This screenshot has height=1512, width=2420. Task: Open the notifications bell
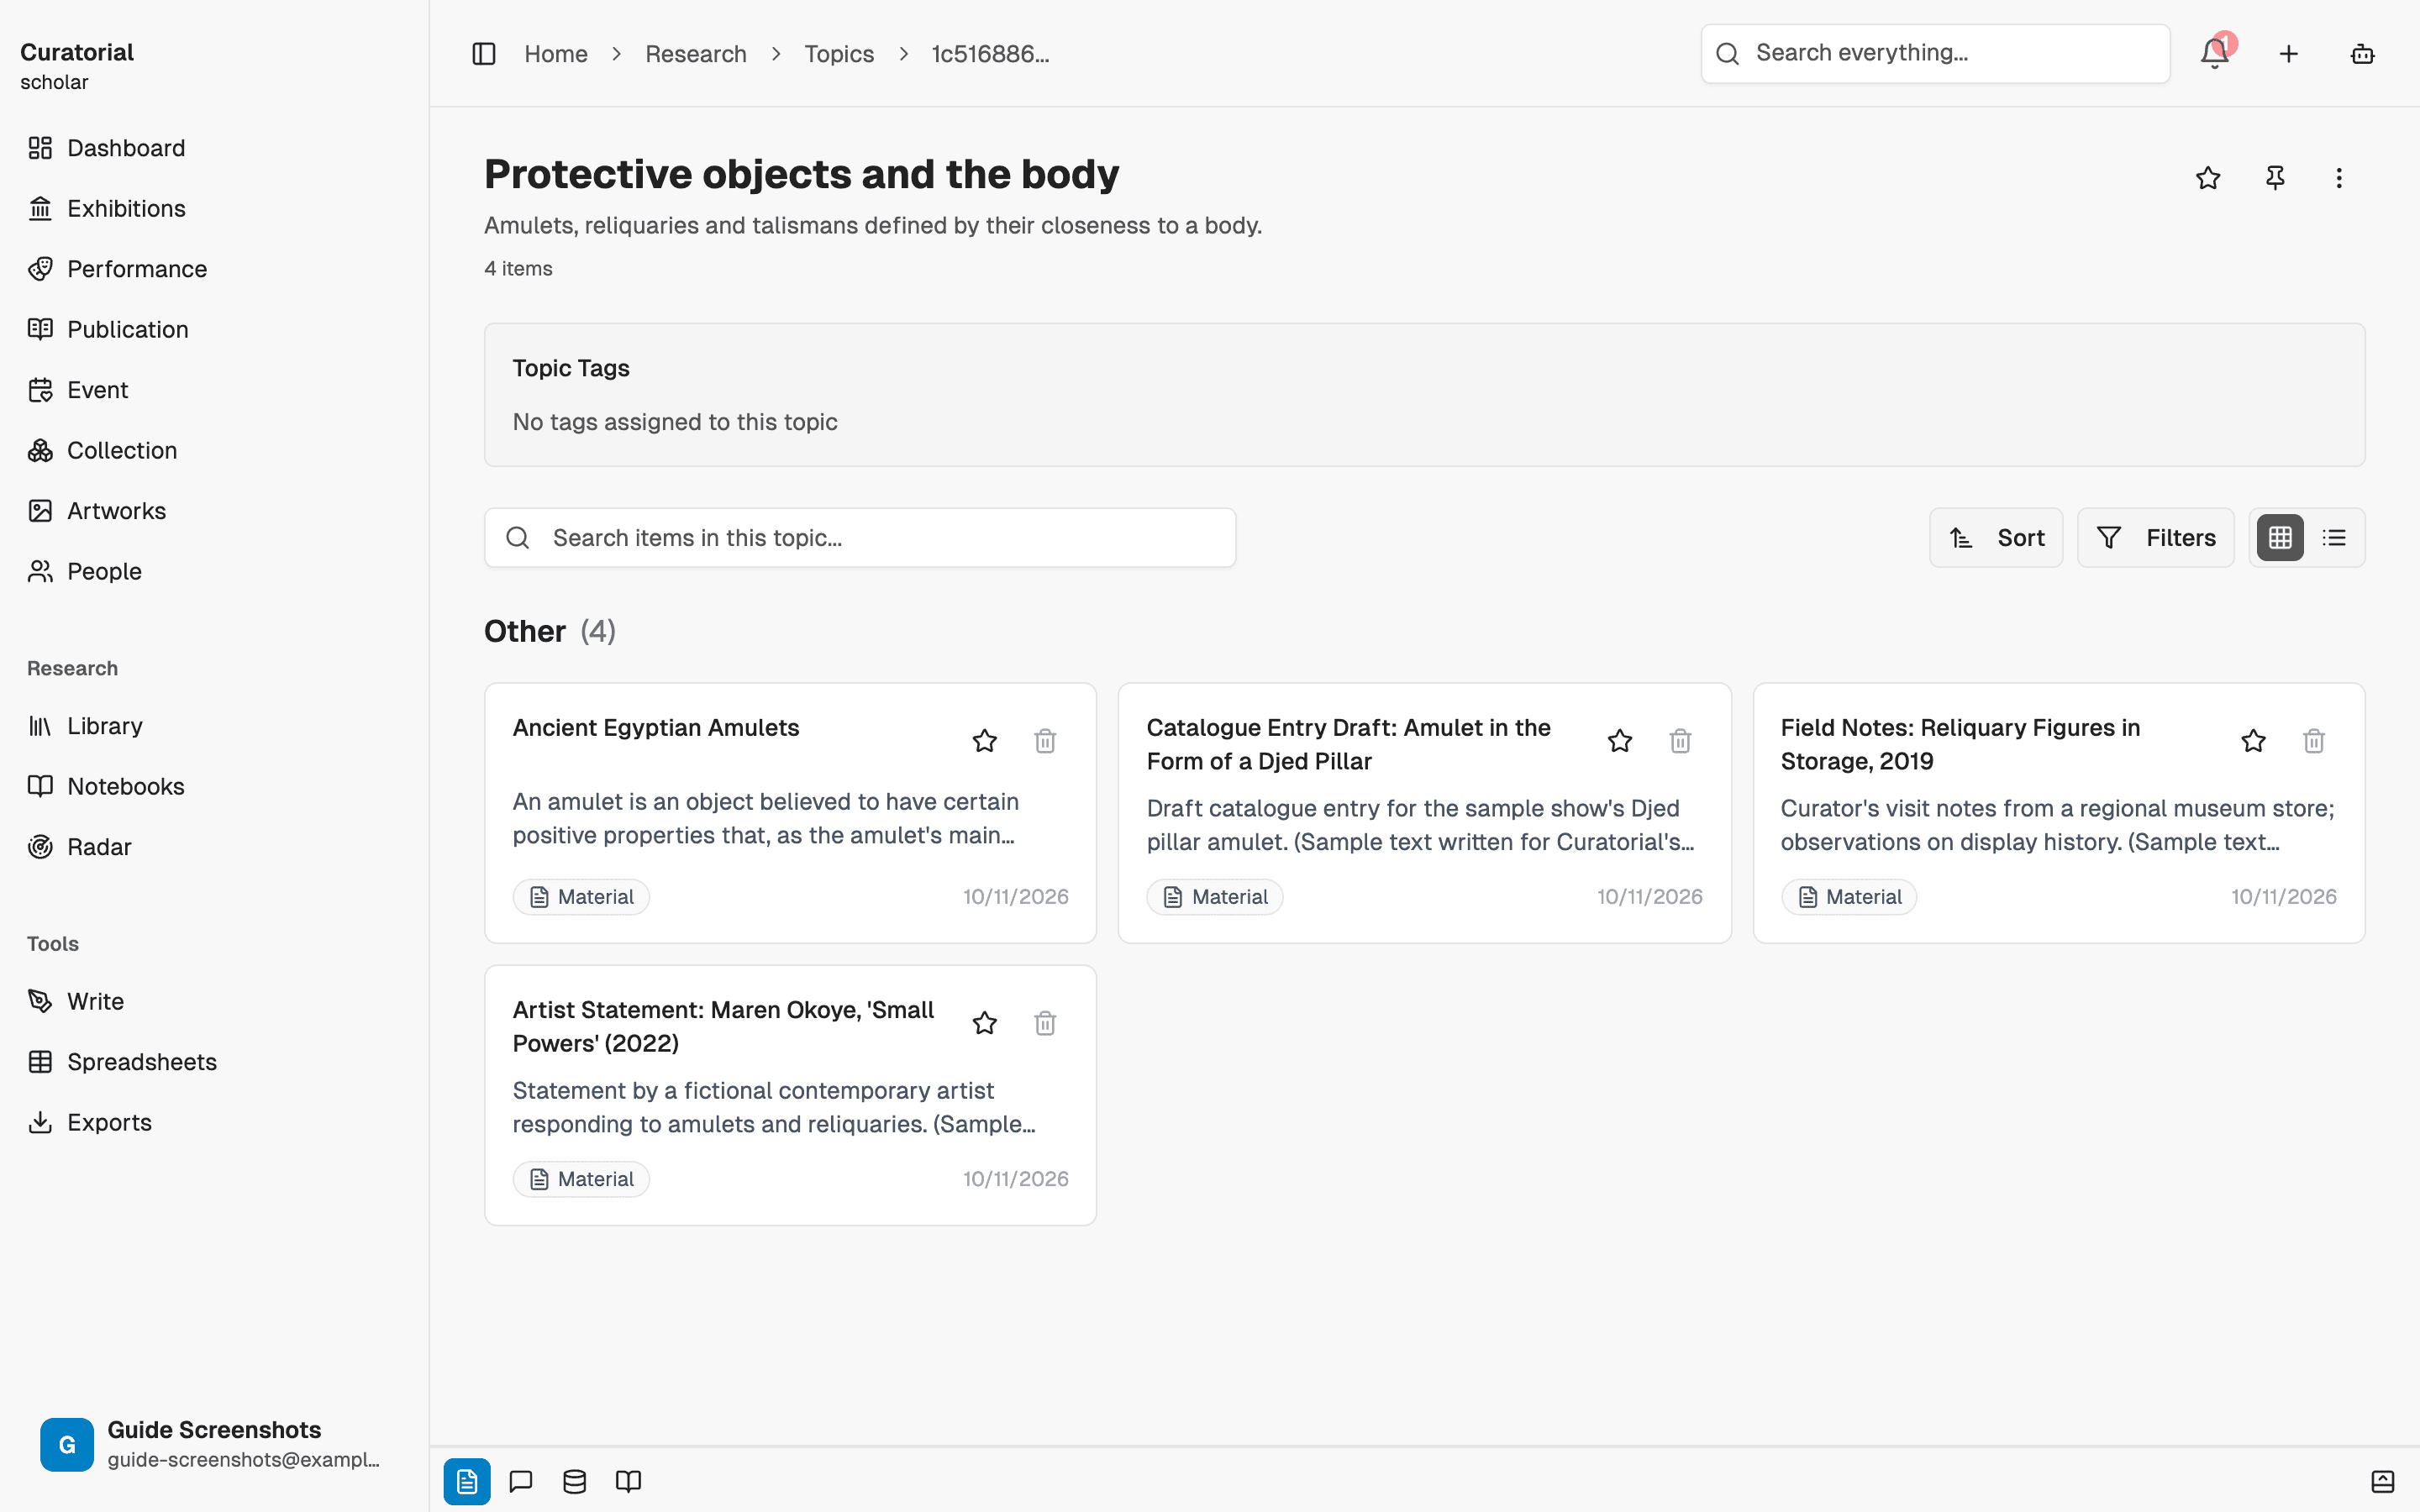[2215, 54]
